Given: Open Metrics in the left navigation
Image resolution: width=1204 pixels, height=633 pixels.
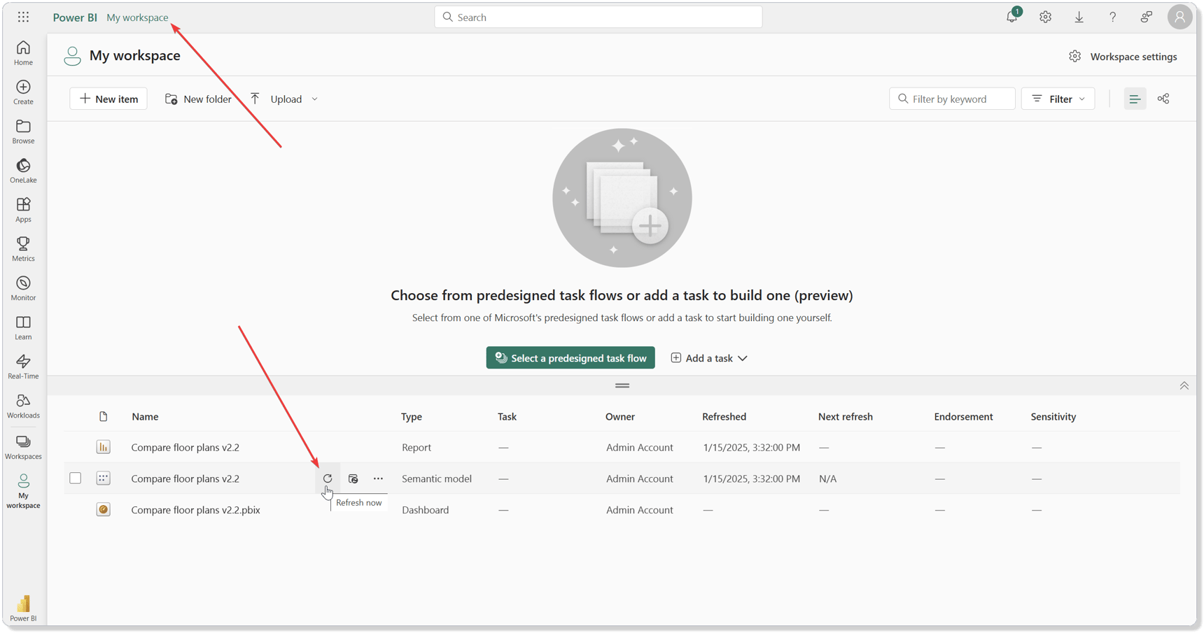Looking at the screenshot, I should click(x=23, y=249).
